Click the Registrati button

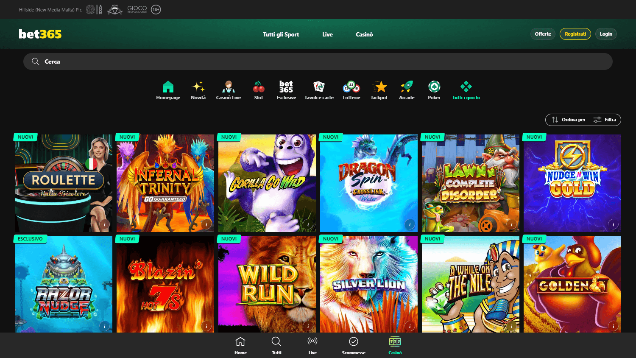tap(575, 34)
